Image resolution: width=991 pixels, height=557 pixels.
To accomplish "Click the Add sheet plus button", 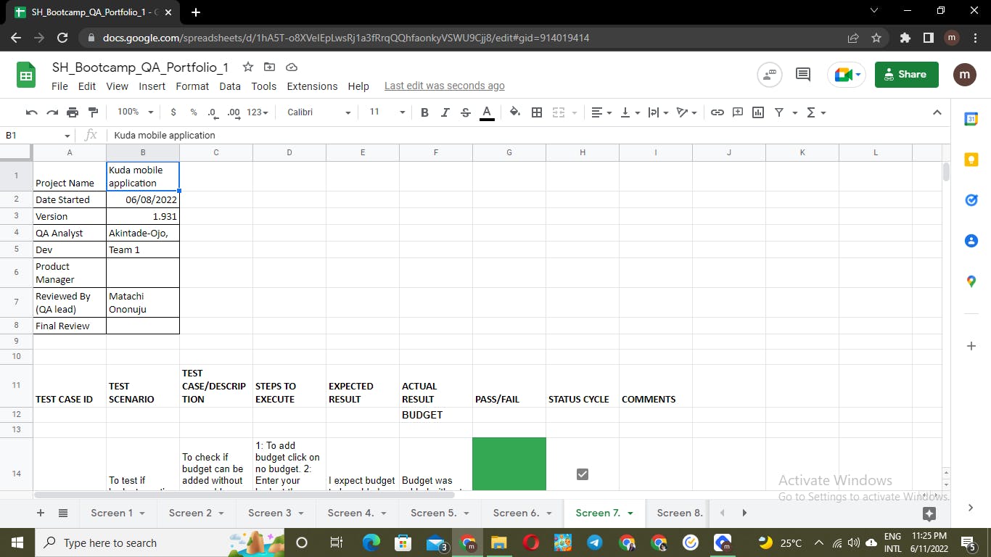I will 41,513.
